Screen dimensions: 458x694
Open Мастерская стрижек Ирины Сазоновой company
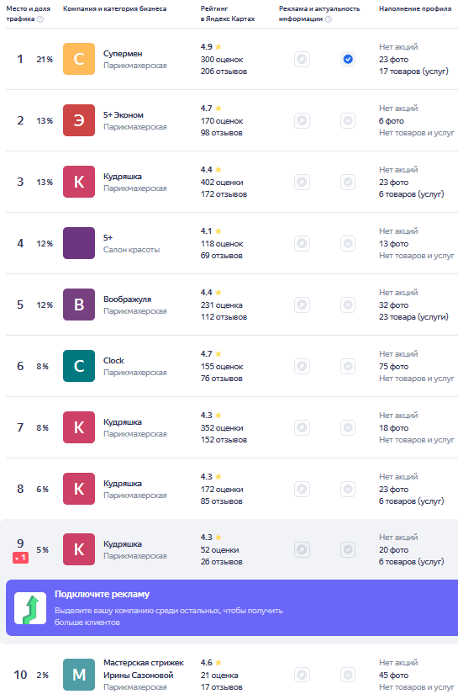coord(143,669)
